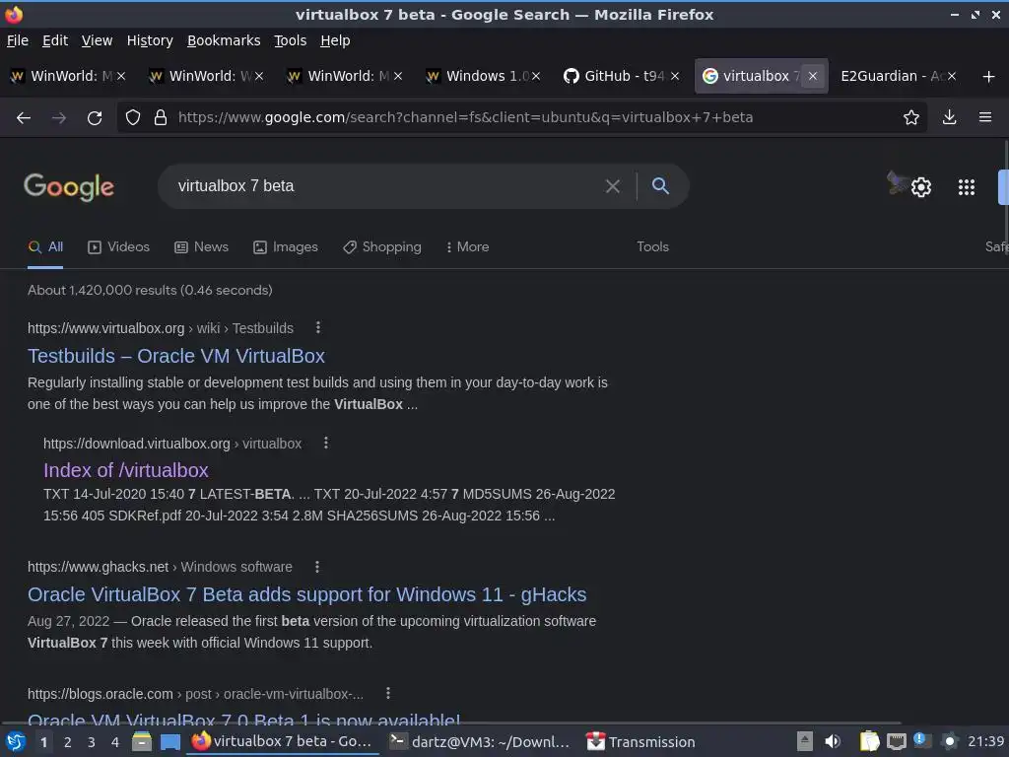Image resolution: width=1009 pixels, height=757 pixels.
Task: Open 'Oracle VM VirtualBox 7.0 Beta 1' blog link
Action: pyautogui.click(x=244, y=719)
